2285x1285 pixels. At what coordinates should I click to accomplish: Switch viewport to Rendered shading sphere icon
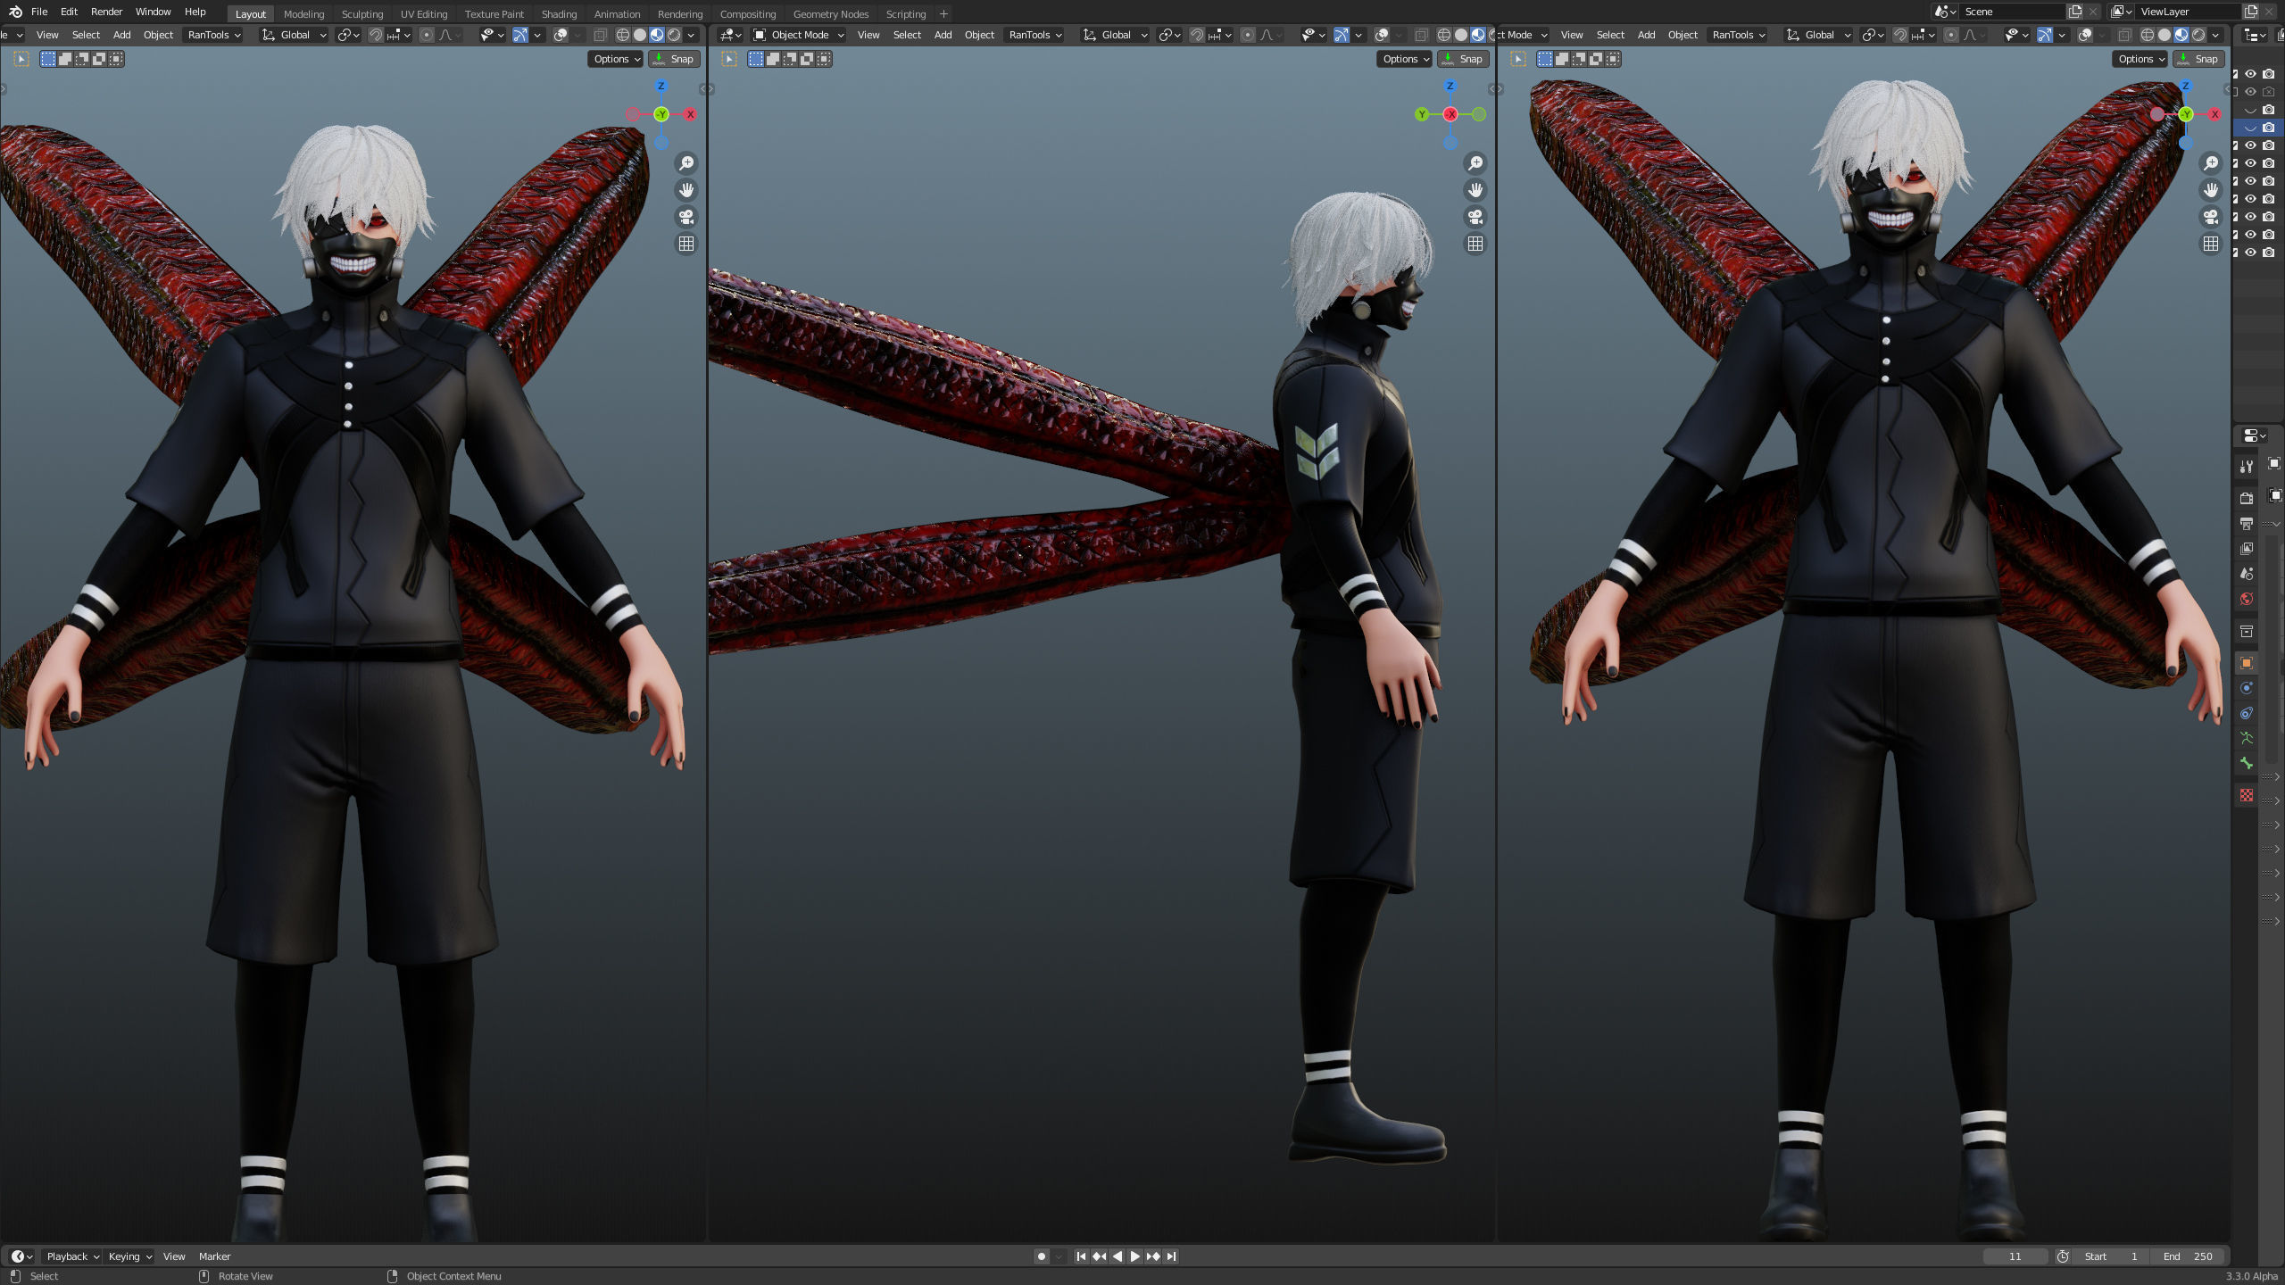point(675,35)
